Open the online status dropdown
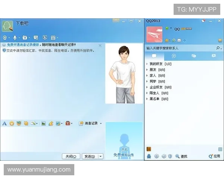Screen dimensions: 224x179 [x=169, y=28]
